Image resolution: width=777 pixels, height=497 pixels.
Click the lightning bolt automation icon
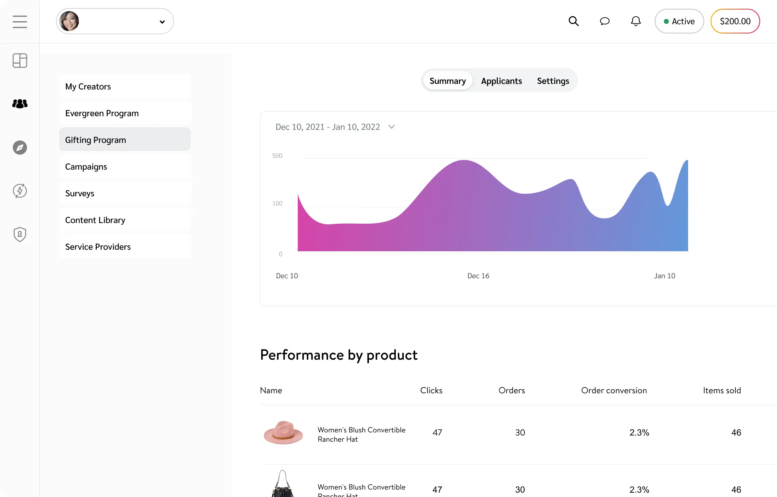[20, 191]
